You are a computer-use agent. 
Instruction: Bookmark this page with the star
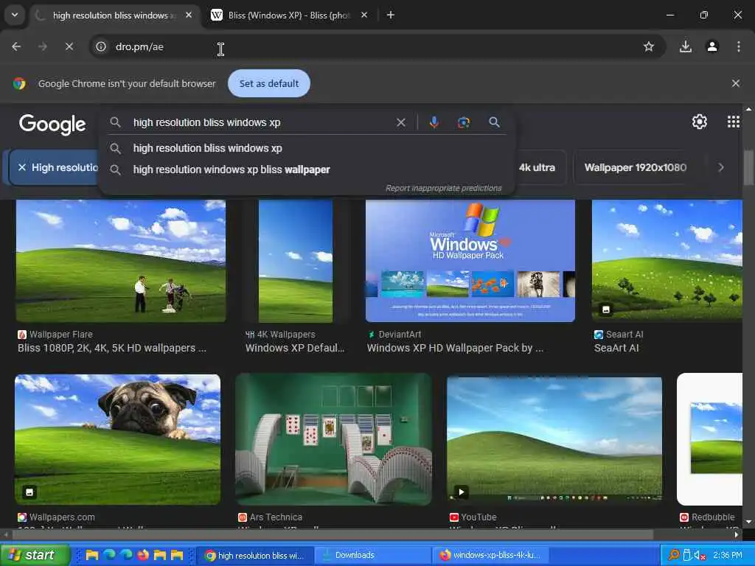point(649,46)
